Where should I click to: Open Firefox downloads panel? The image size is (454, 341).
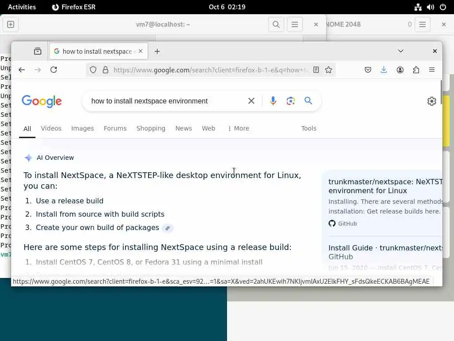(x=384, y=70)
